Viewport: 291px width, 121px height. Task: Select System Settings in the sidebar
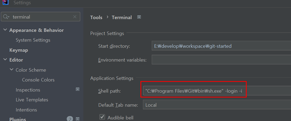coord(33,40)
